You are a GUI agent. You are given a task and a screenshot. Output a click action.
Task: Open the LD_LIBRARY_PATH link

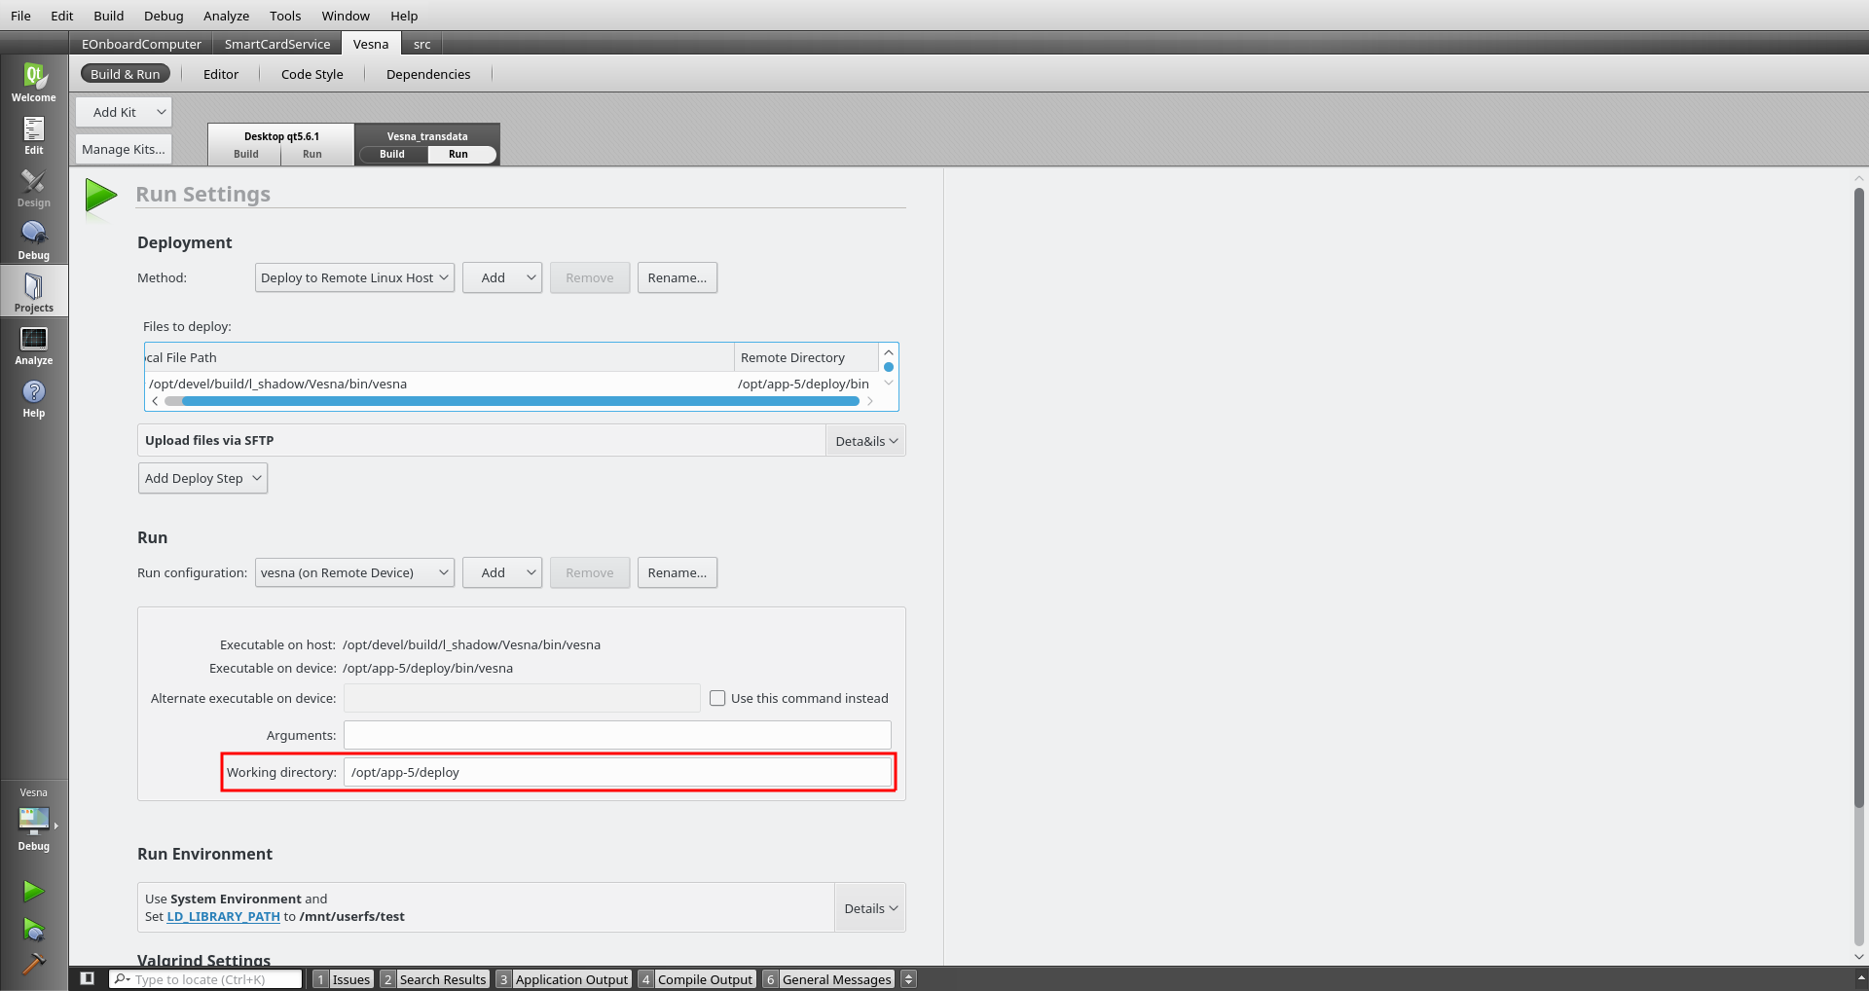223,916
